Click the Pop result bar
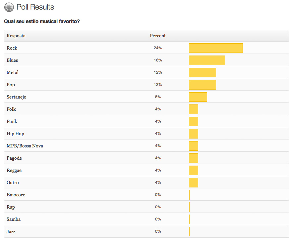The width and height of the screenshot is (289, 238). pos(202,85)
